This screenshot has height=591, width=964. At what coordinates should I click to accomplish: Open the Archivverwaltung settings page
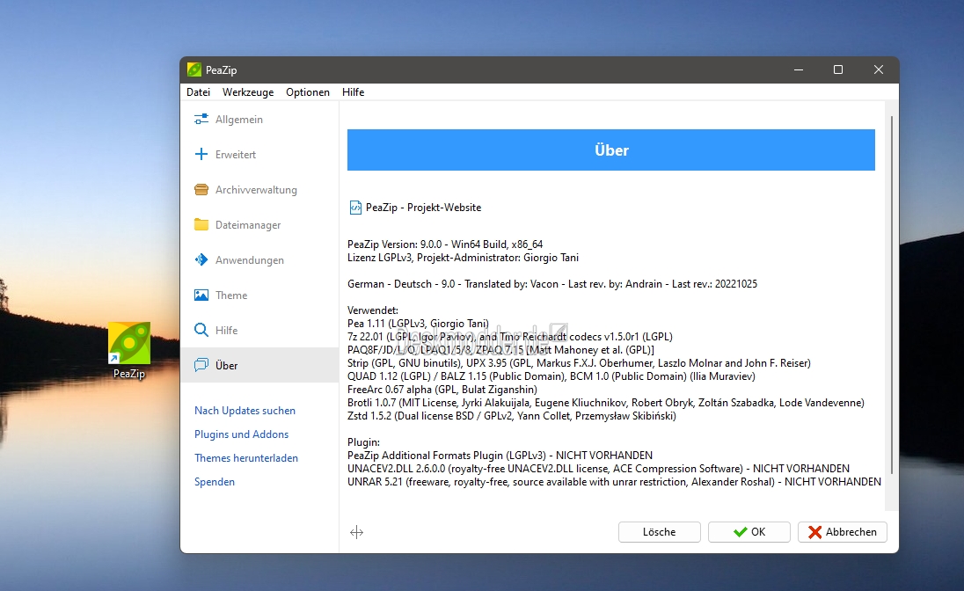[259, 189]
